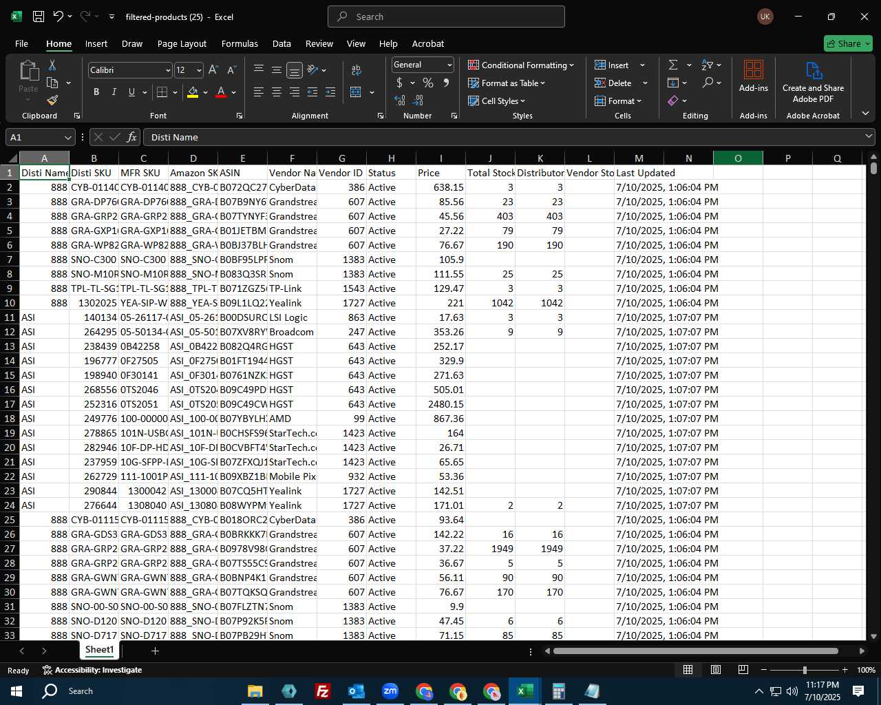Open Find & Select dropdown

click(712, 83)
